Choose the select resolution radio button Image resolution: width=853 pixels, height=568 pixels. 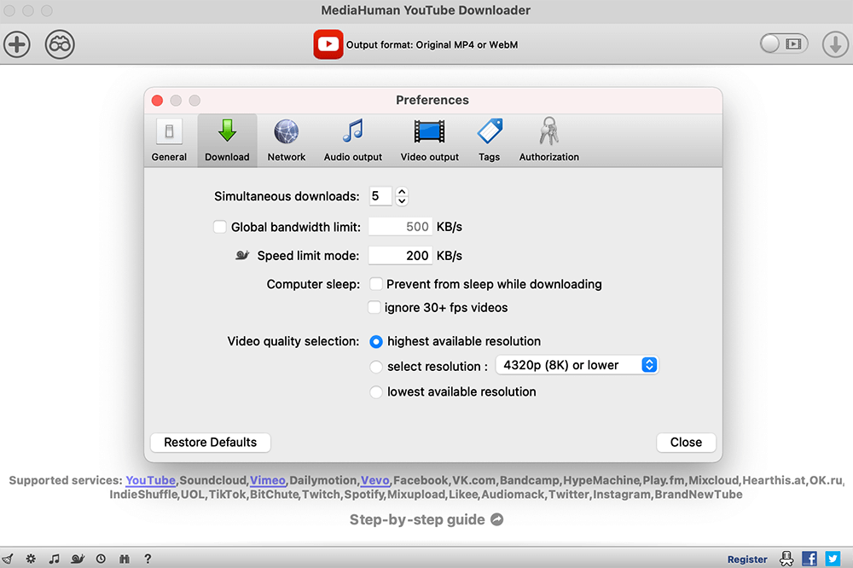tap(376, 367)
